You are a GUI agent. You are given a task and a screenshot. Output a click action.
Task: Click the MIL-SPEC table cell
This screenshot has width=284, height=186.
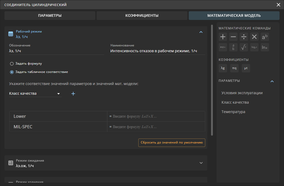(x=58, y=127)
